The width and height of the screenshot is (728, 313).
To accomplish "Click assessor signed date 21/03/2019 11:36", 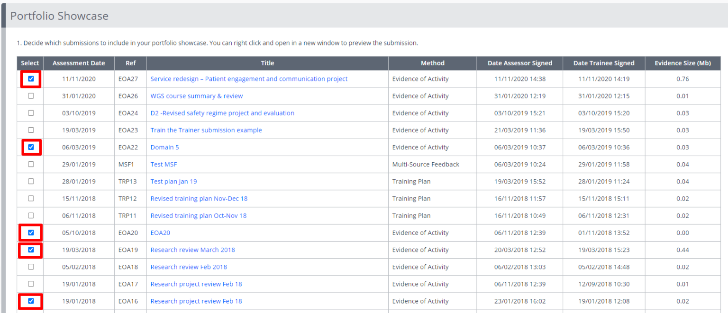I will click(x=520, y=130).
